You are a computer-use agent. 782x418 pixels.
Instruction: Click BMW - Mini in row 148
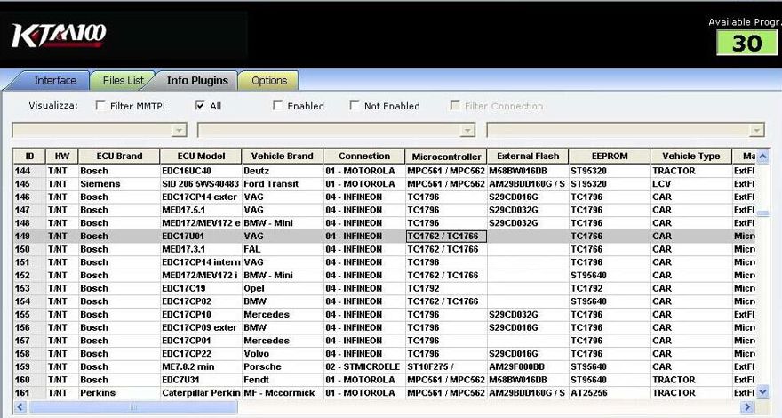pyautogui.click(x=283, y=222)
